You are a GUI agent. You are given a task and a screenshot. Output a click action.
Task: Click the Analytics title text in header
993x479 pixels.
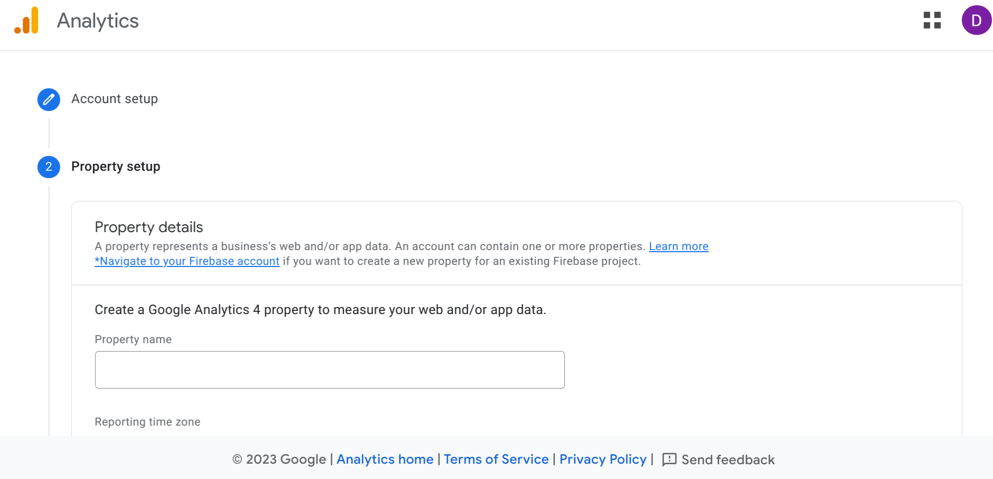tap(98, 21)
